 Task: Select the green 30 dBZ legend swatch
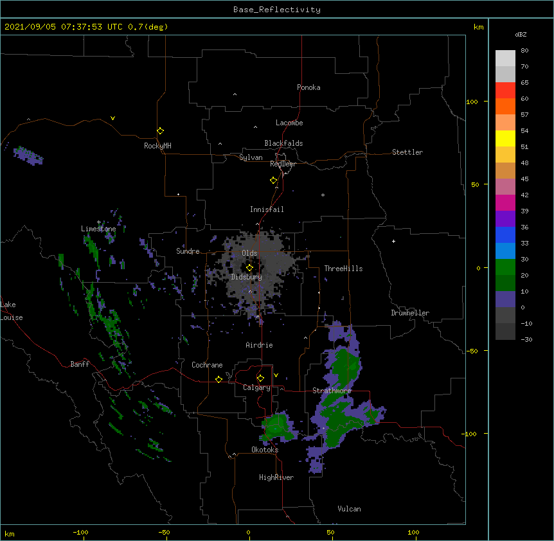(505, 267)
